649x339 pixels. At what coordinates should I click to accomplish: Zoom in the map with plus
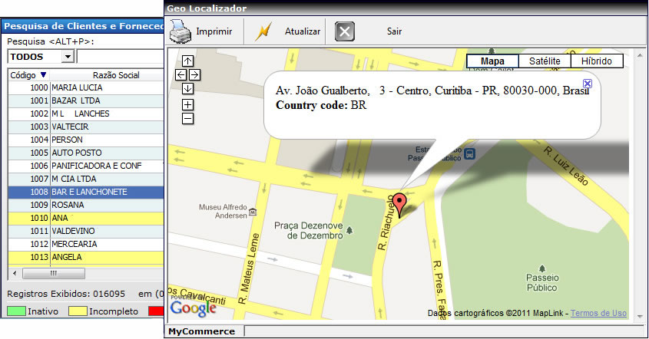point(187,104)
